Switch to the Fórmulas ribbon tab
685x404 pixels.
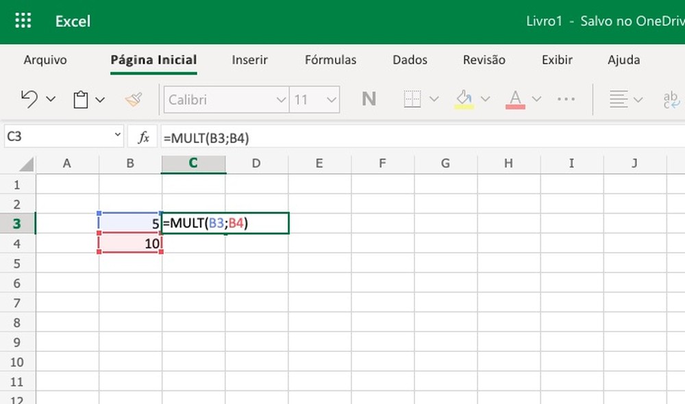tap(331, 60)
